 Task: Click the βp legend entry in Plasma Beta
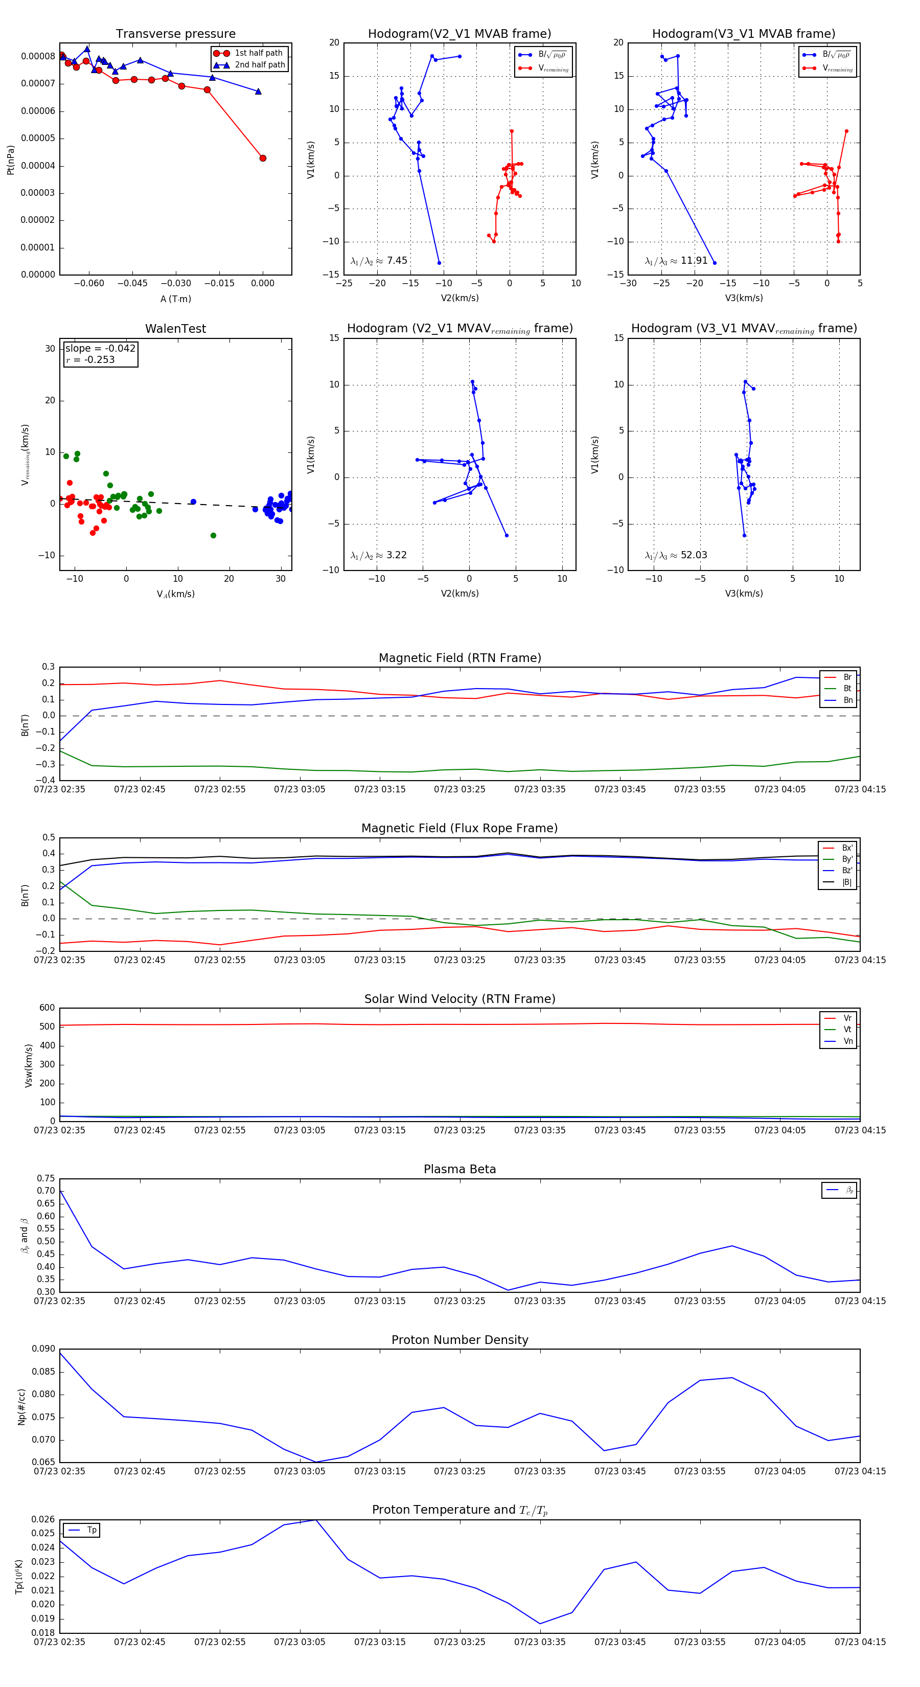click(839, 1190)
